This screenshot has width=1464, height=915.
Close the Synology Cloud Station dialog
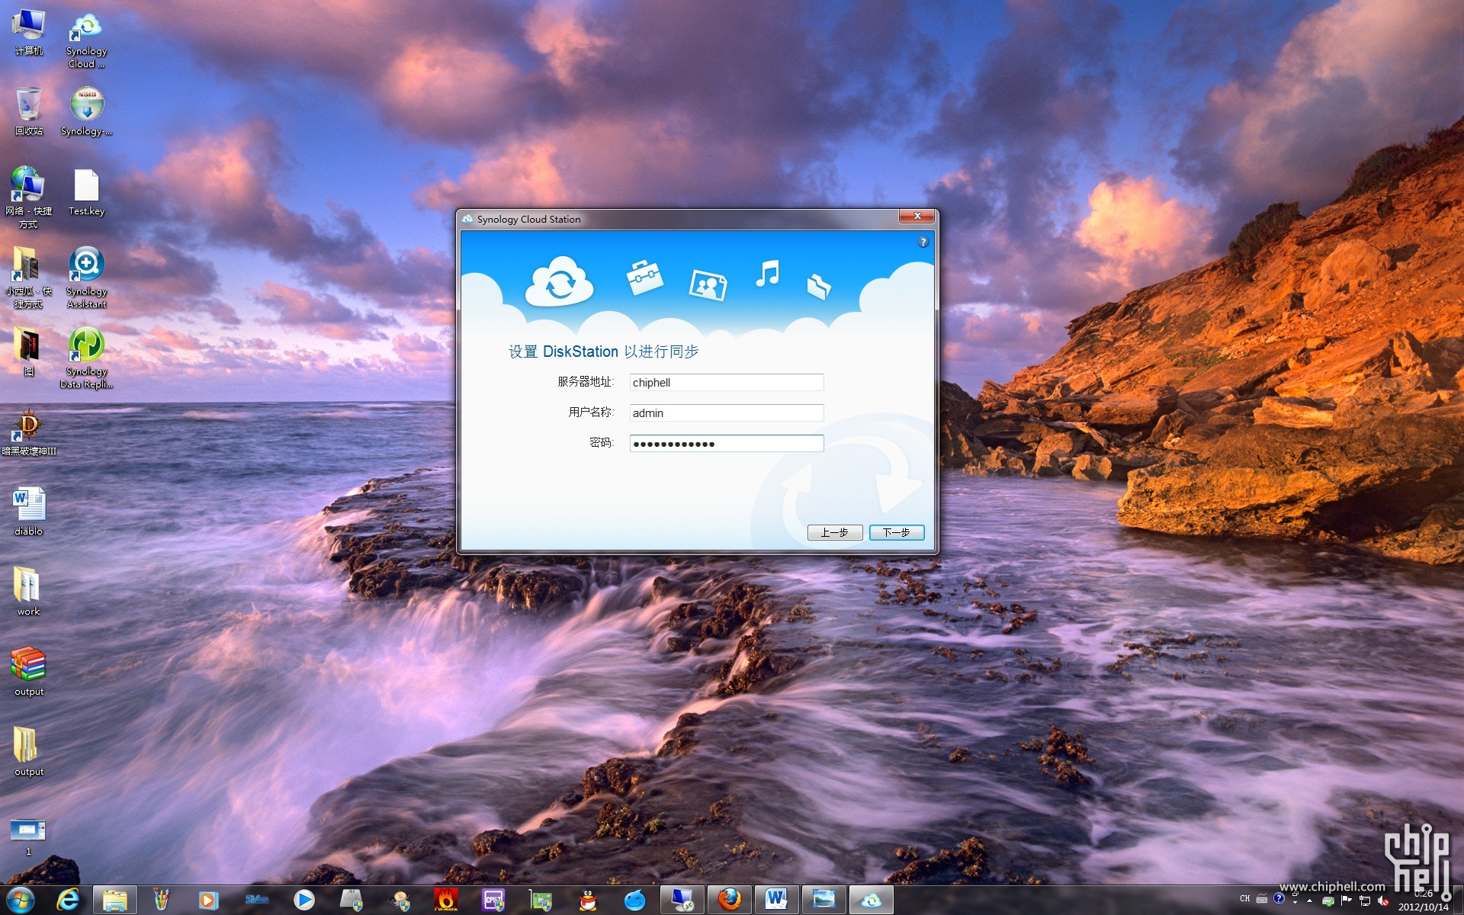(x=917, y=217)
